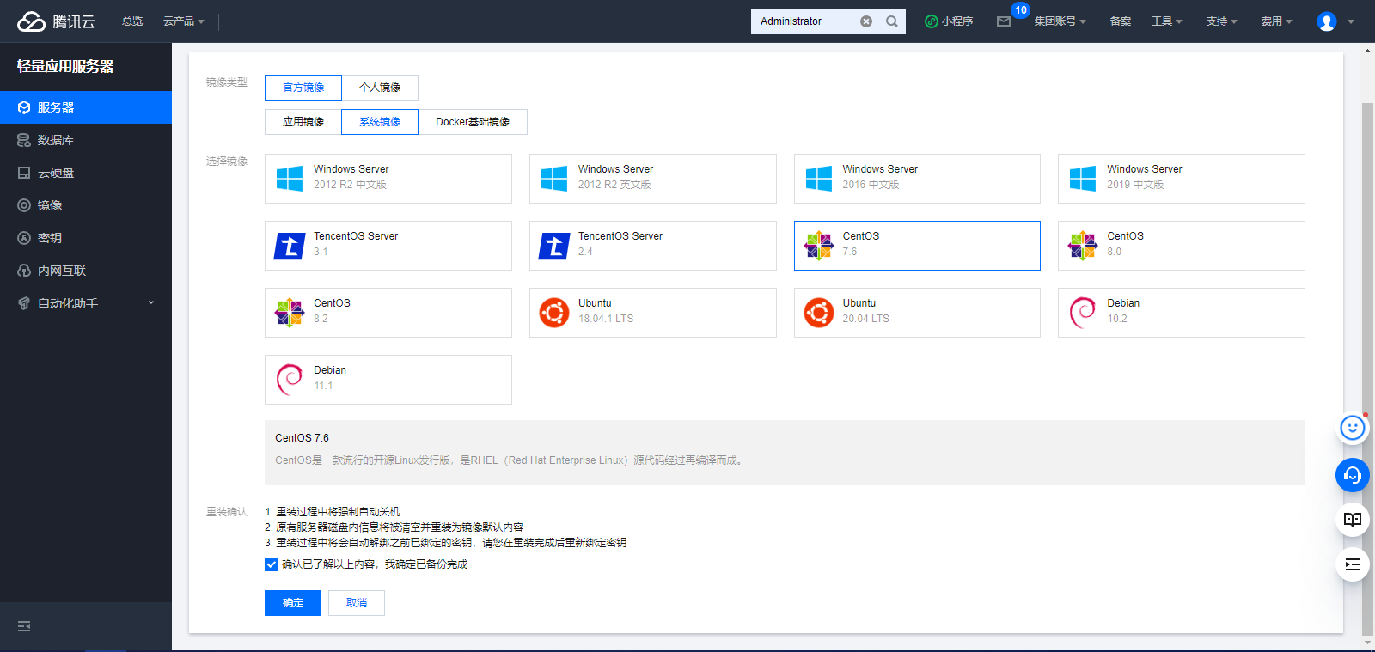Viewport: 1375px width, 652px height.
Task: Select Windows Server 2012 R2 英文版 image
Action: pyautogui.click(x=653, y=179)
